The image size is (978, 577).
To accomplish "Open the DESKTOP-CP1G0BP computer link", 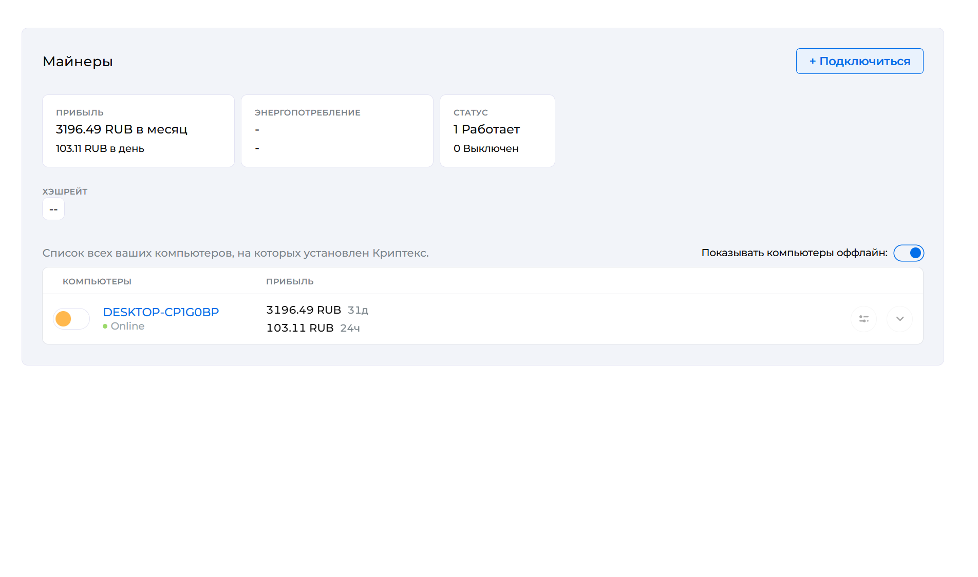I will pyautogui.click(x=161, y=312).
